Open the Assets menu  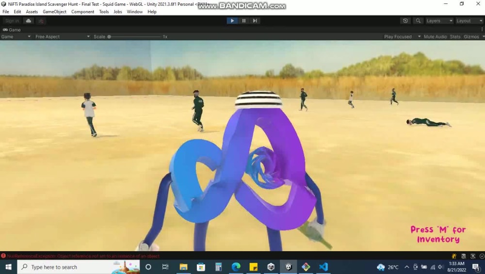(32, 12)
